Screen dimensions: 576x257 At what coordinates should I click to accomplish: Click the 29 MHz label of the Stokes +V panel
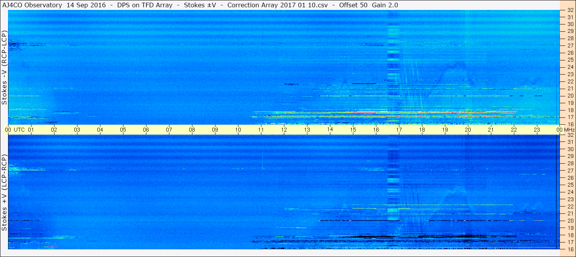click(x=570, y=156)
